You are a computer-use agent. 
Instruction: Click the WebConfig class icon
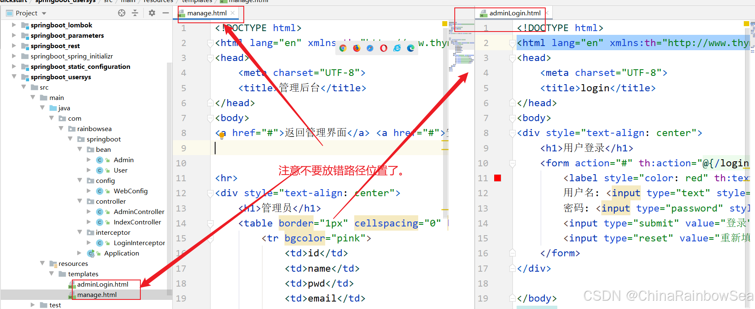[x=100, y=191]
